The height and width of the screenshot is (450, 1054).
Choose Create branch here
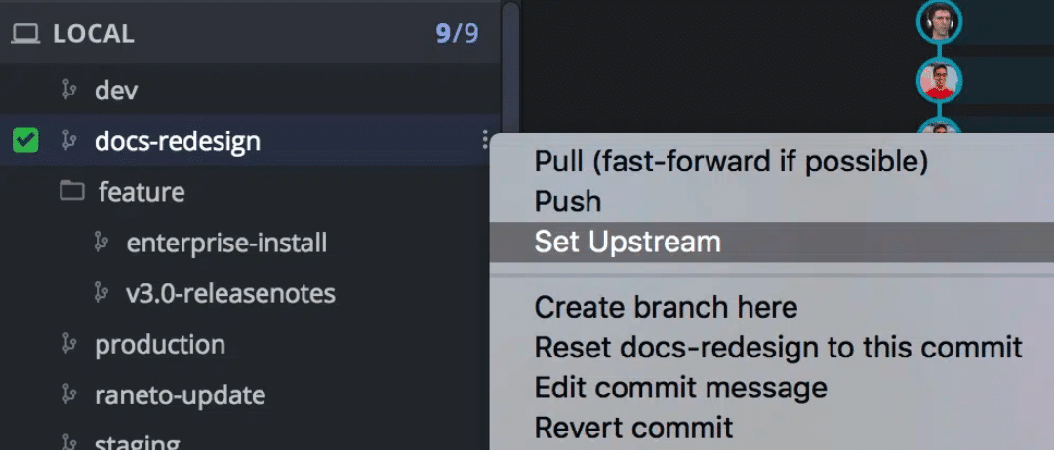(666, 307)
